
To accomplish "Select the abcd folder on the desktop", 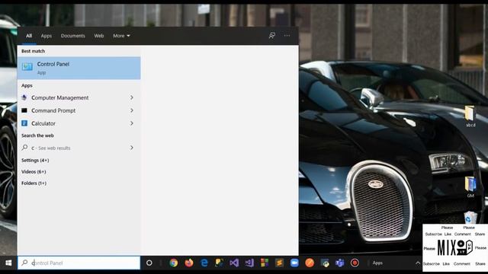I will coord(470,116).
